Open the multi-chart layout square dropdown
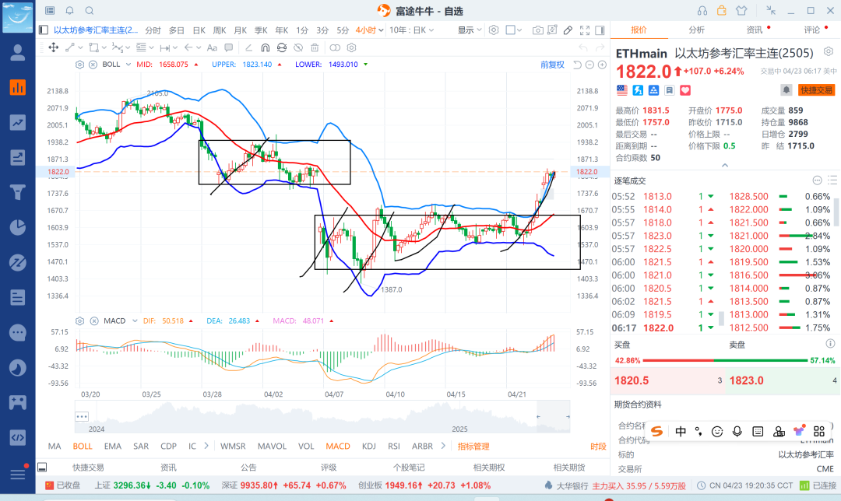 pos(514,30)
